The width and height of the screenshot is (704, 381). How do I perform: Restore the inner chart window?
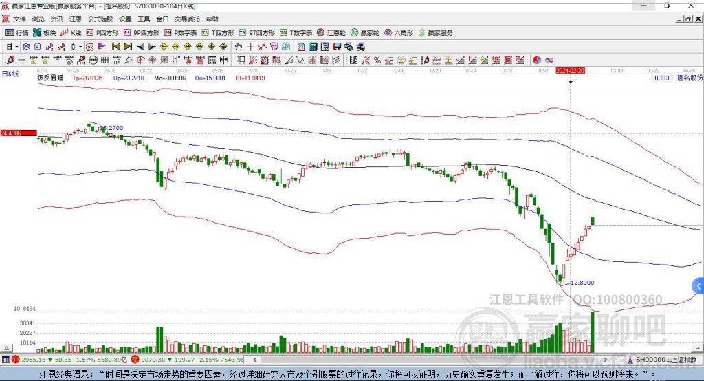[688, 19]
